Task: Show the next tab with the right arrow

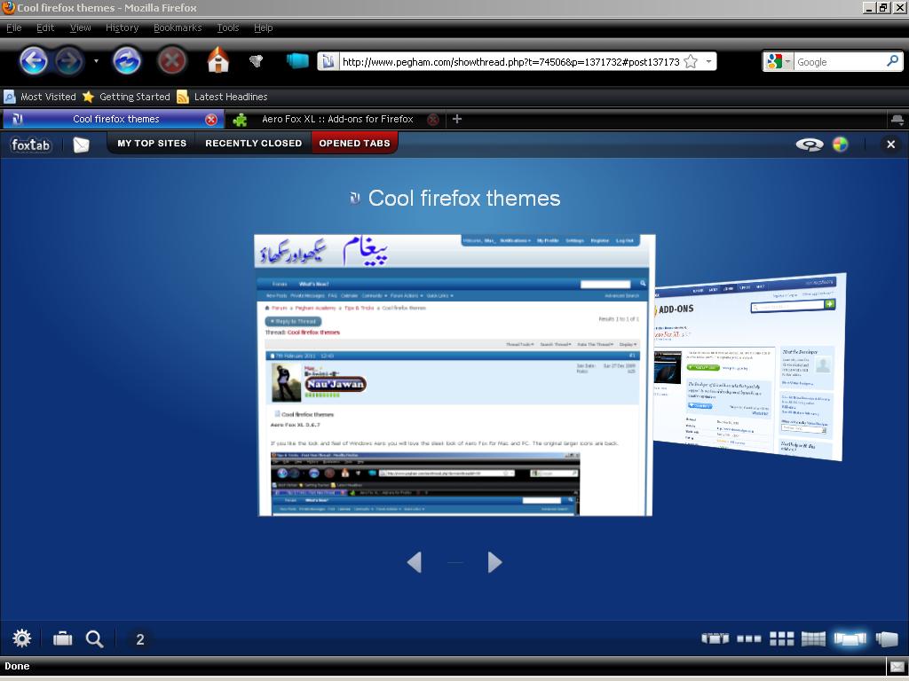Action: [x=494, y=561]
